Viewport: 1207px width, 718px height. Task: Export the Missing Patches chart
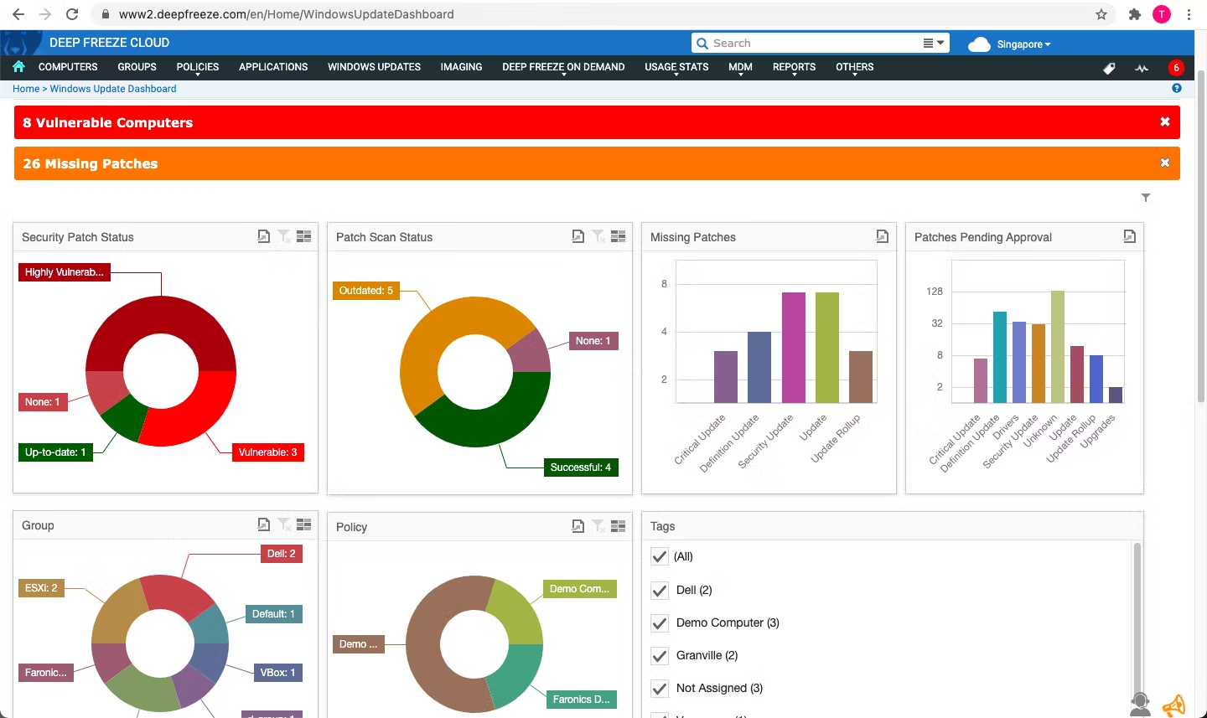883,236
